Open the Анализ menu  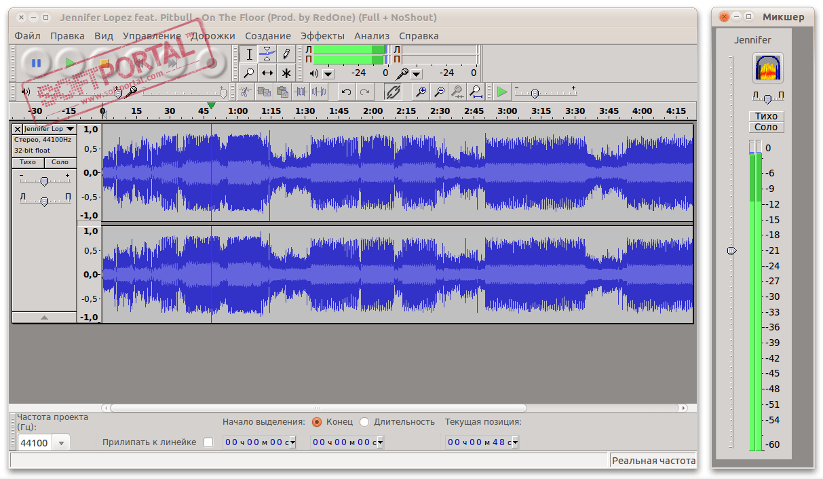click(372, 36)
